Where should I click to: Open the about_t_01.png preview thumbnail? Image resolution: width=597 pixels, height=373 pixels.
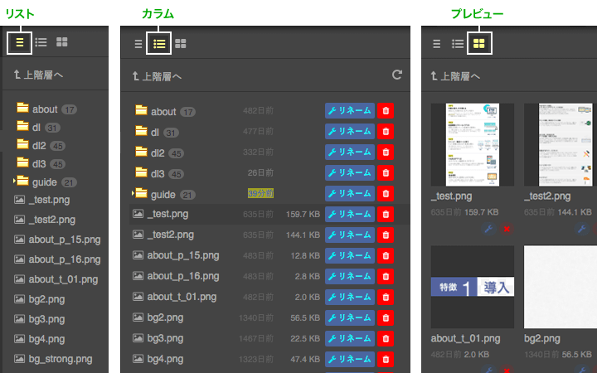click(x=472, y=287)
